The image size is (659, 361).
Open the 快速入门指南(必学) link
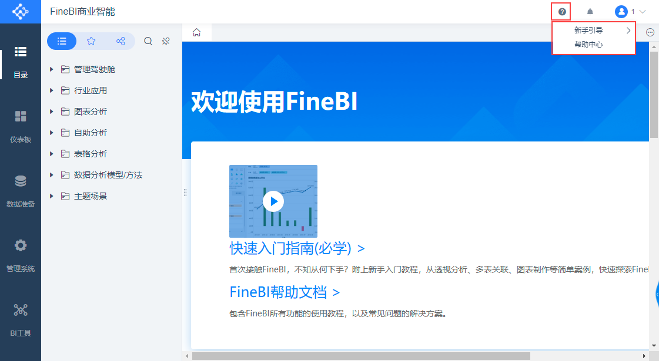297,248
